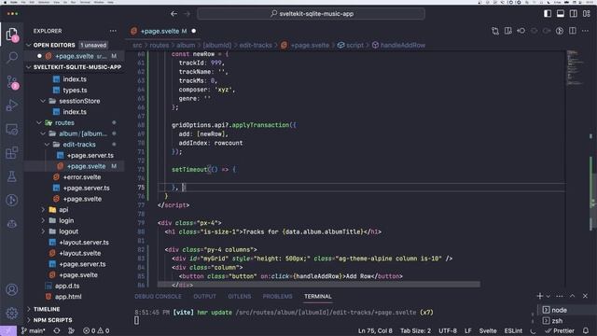Change Tab Size: 2 indentation setting

415,330
